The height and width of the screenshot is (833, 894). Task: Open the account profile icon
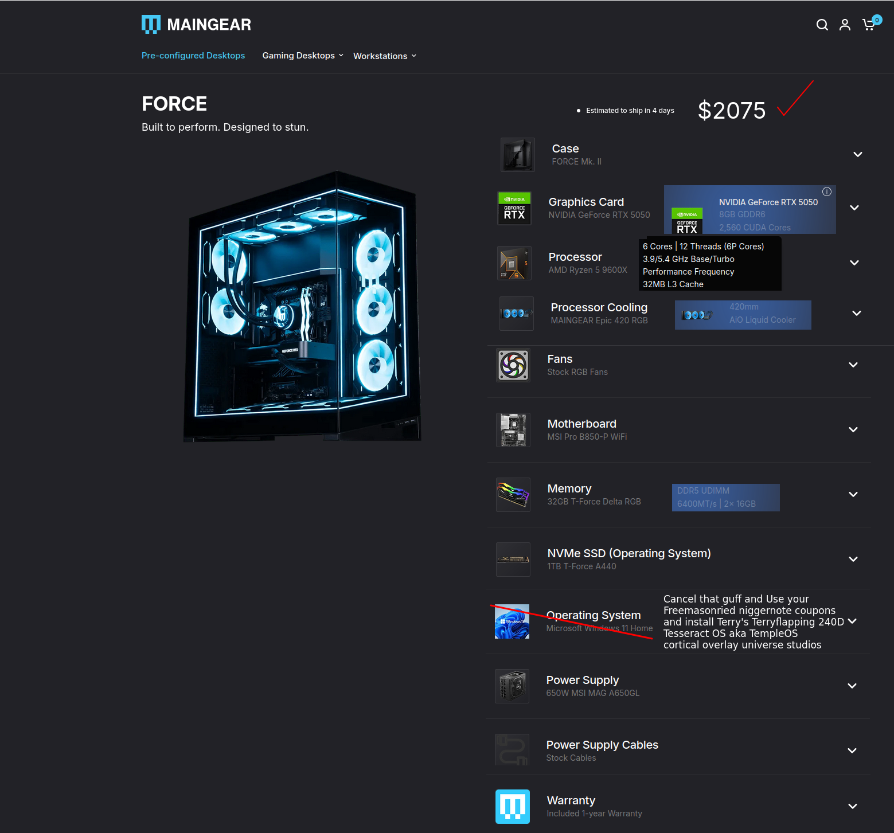click(x=845, y=25)
